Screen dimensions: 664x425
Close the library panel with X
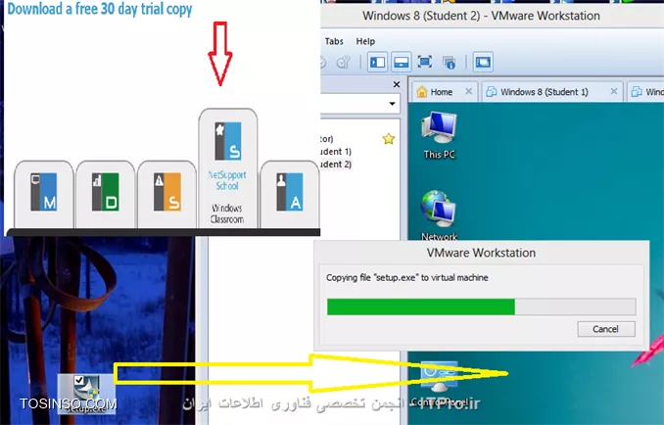(397, 84)
